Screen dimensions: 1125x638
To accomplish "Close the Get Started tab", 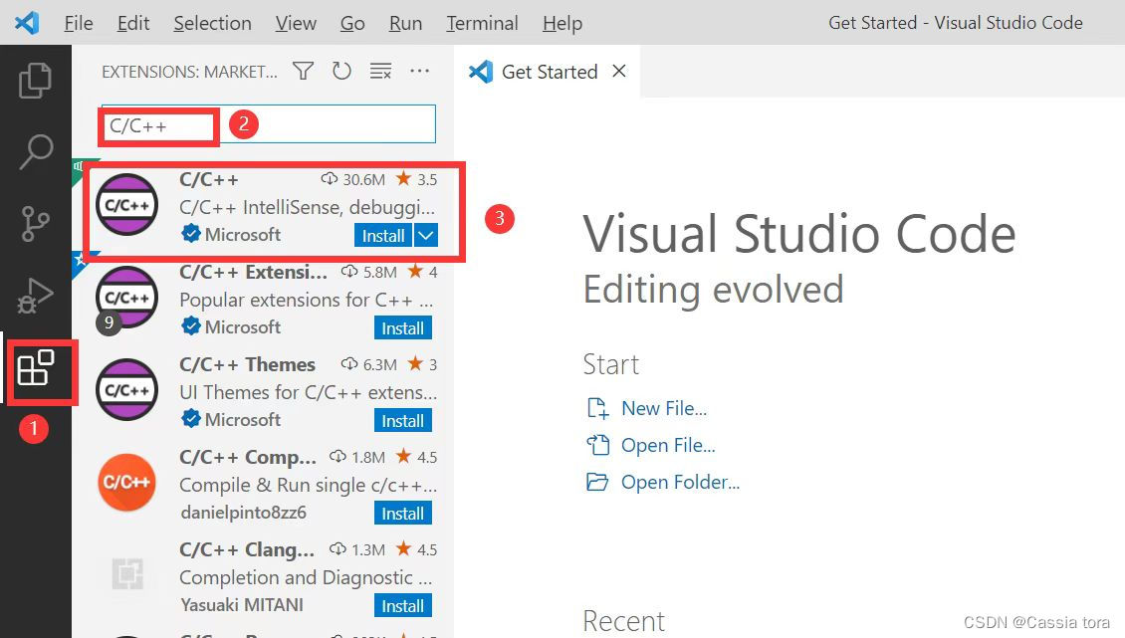I will (619, 71).
